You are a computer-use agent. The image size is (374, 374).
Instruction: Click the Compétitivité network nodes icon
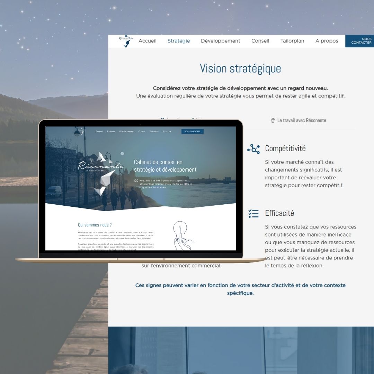tap(253, 149)
